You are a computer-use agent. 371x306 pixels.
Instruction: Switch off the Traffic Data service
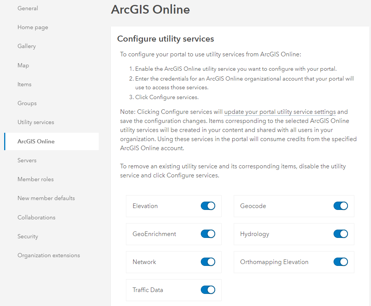click(x=208, y=290)
